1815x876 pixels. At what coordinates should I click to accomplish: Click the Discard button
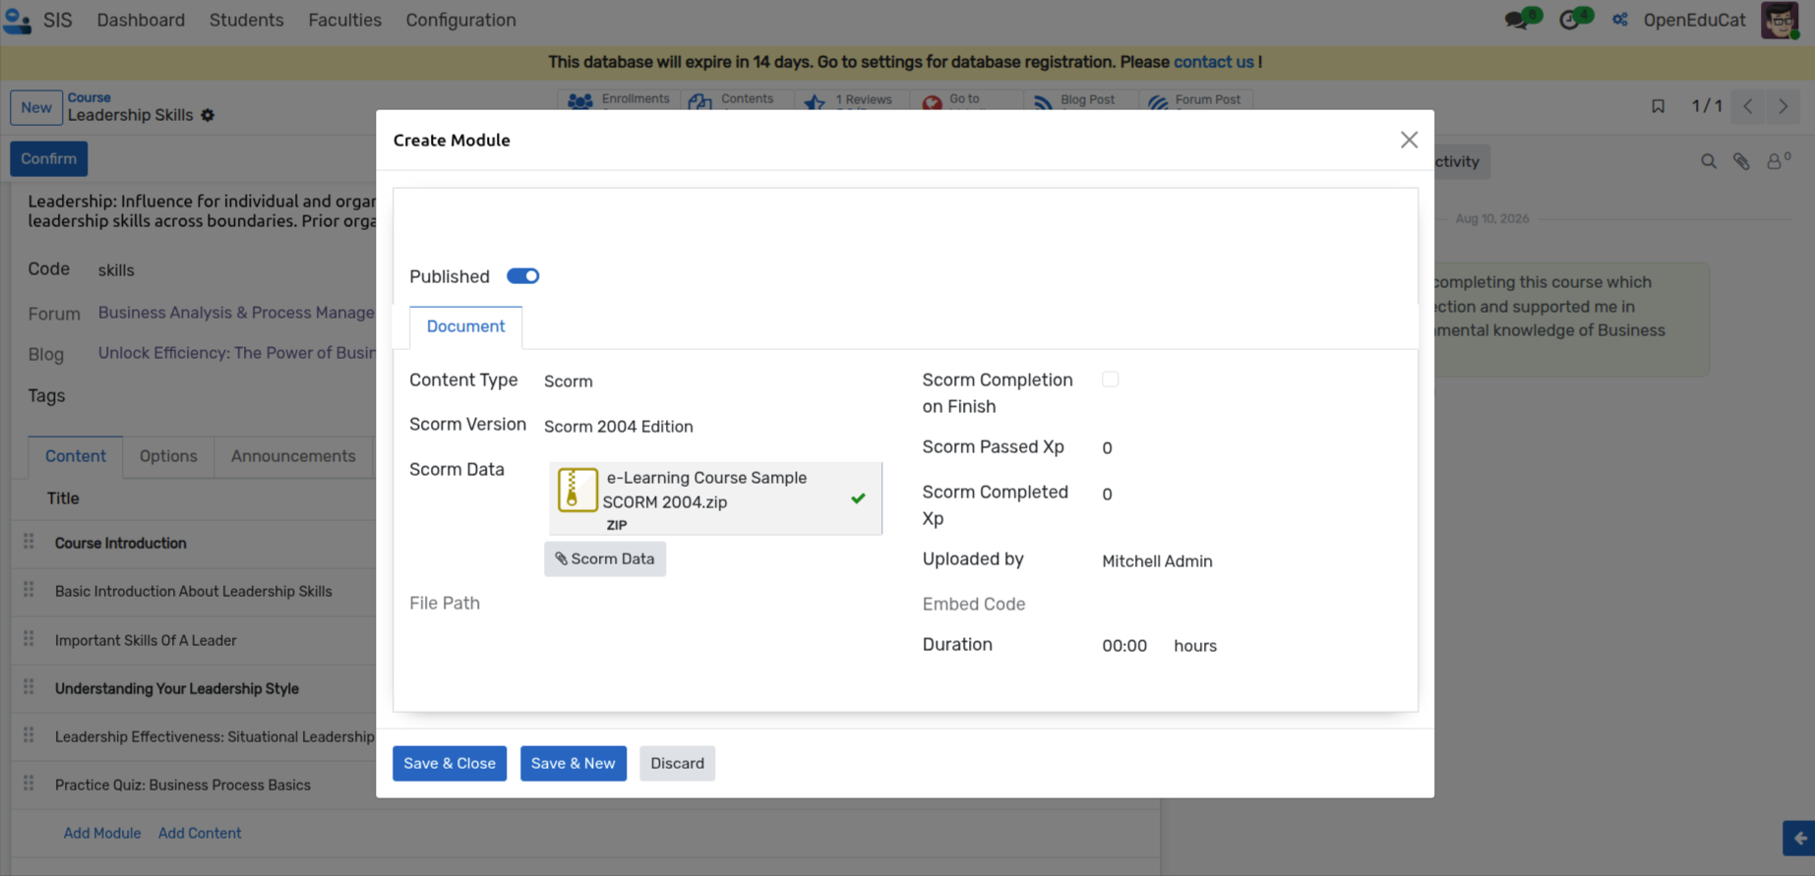(677, 763)
